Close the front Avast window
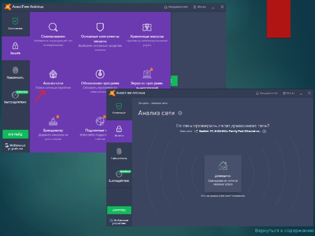Screen dimensions: 315x236 pos(310,93)
